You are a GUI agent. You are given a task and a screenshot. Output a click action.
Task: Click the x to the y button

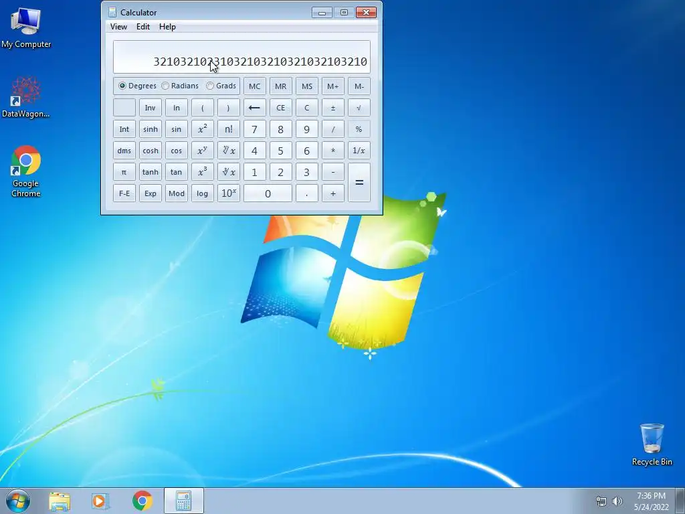tap(202, 151)
